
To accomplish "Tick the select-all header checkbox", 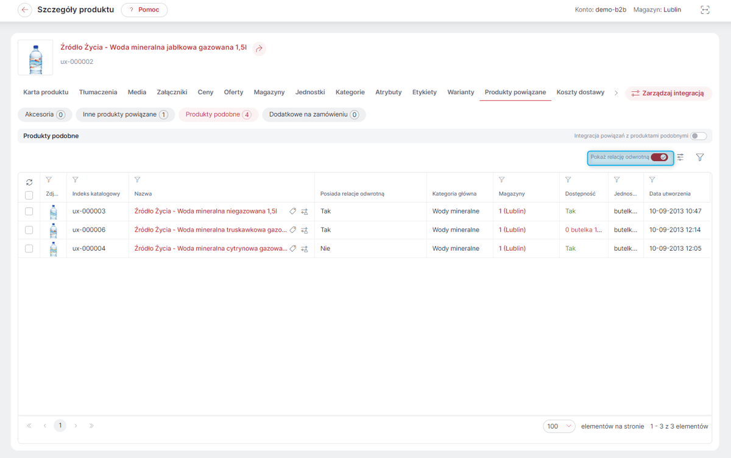I will pos(29,195).
